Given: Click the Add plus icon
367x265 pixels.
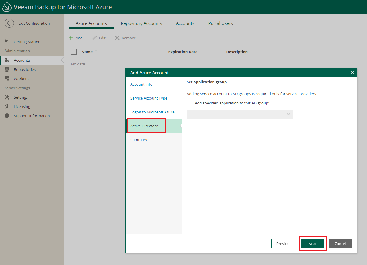Looking at the screenshot, I should point(71,38).
